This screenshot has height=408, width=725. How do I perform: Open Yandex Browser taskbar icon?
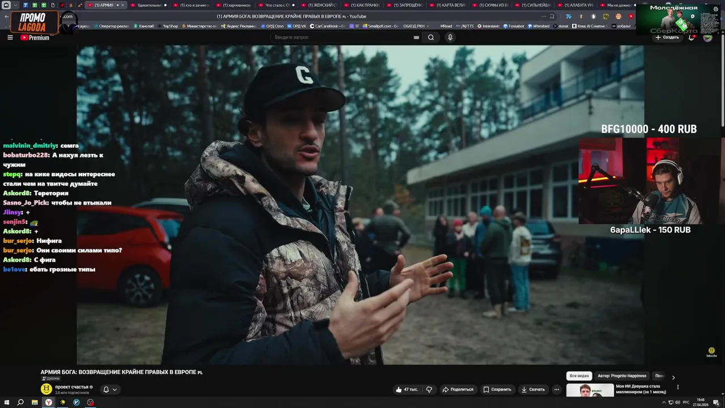(49, 402)
